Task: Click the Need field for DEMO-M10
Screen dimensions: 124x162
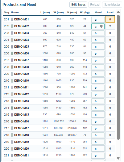Action: click(x=98, y=81)
